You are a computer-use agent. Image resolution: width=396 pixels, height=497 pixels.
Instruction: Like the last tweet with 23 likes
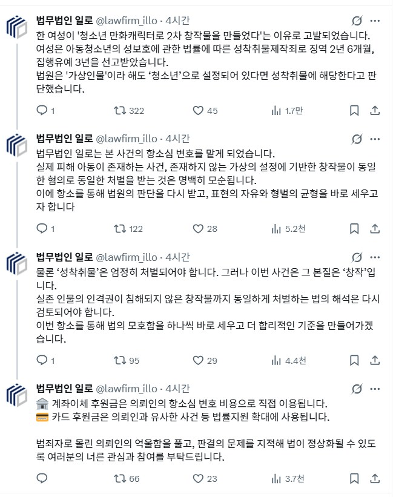click(198, 478)
